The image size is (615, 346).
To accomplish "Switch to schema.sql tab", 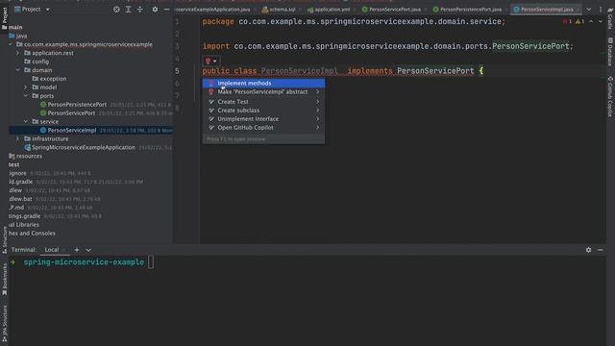I will tap(279, 9).
